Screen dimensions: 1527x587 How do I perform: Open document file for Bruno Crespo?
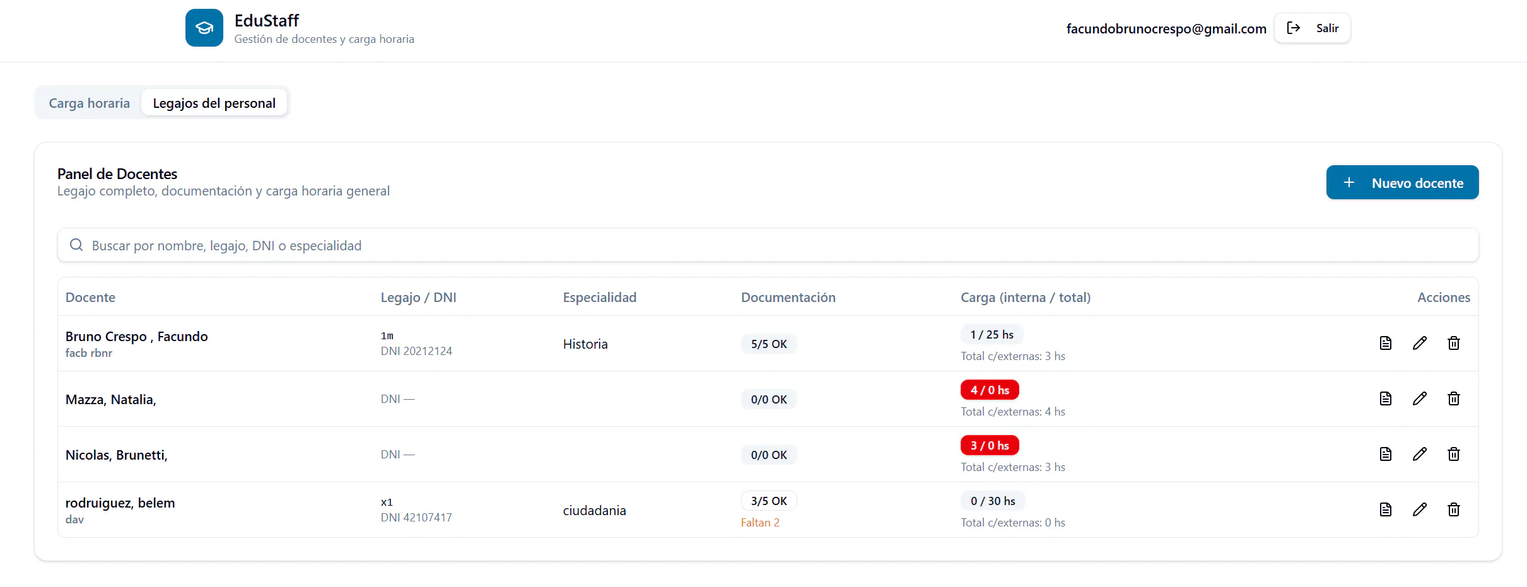tap(1386, 343)
